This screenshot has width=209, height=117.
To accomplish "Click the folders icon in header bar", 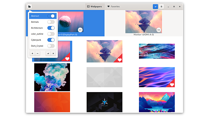I will (x=29, y=6).
